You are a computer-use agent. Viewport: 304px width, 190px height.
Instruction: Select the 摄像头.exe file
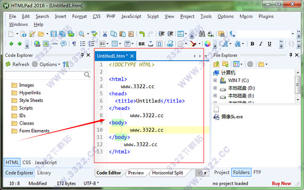coord(228,117)
